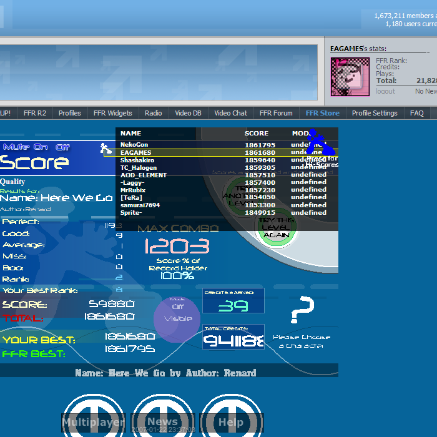Open FFR Widgets nav item
The height and width of the screenshot is (437, 437).
pyautogui.click(x=112, y=113)
